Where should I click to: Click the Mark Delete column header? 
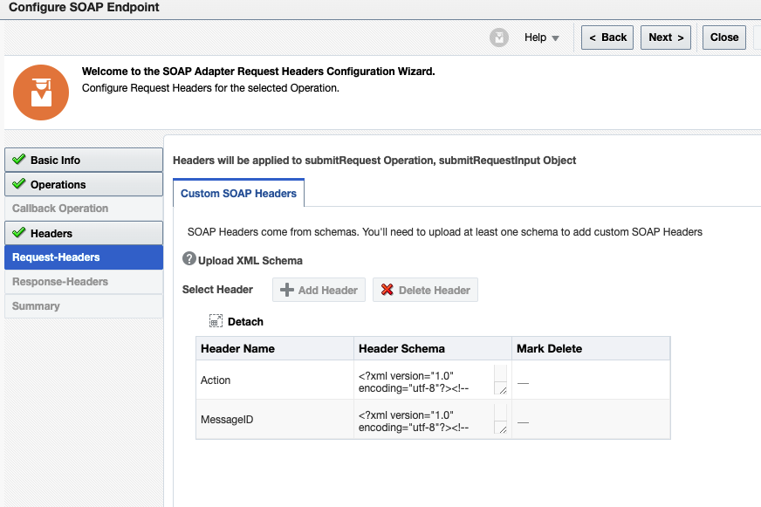coord(591,348)
